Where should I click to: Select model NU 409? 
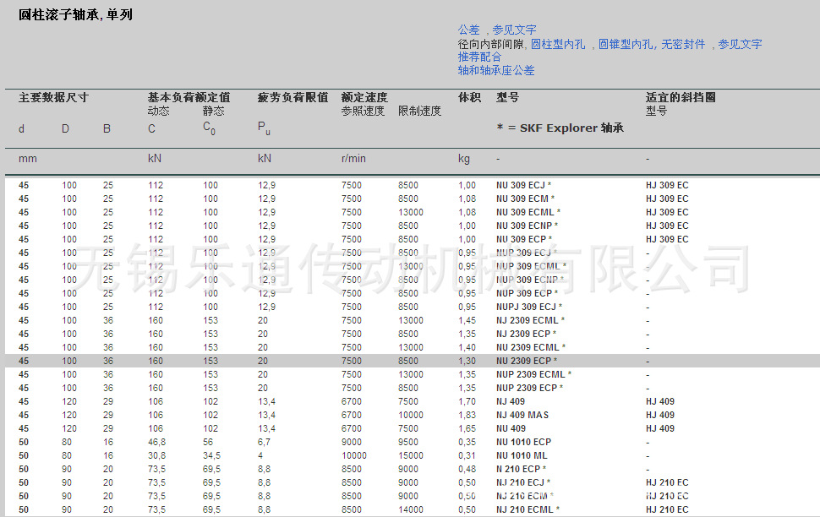pos(511,428)
